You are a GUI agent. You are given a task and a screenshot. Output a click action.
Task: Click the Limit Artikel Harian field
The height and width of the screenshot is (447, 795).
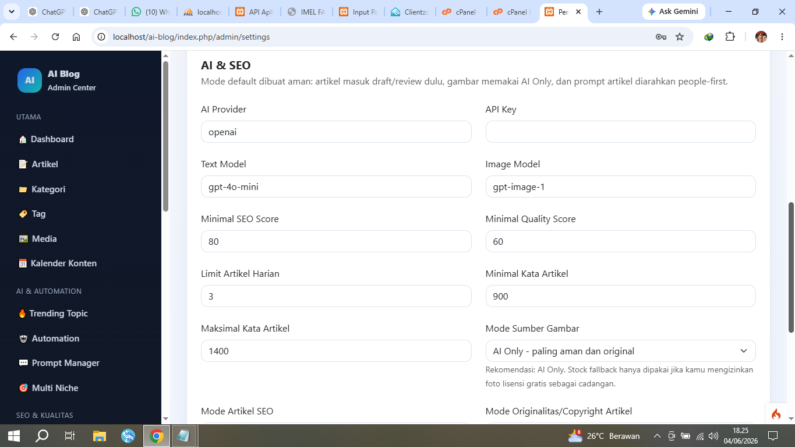(x=336, y=296)
